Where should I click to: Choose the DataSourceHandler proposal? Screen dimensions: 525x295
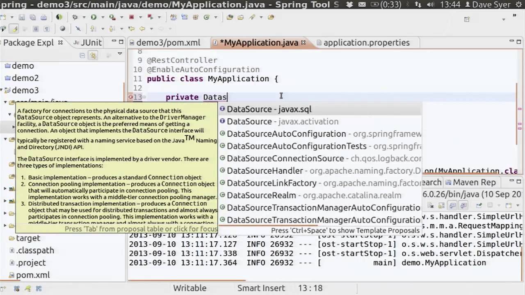tap(320, 170)
